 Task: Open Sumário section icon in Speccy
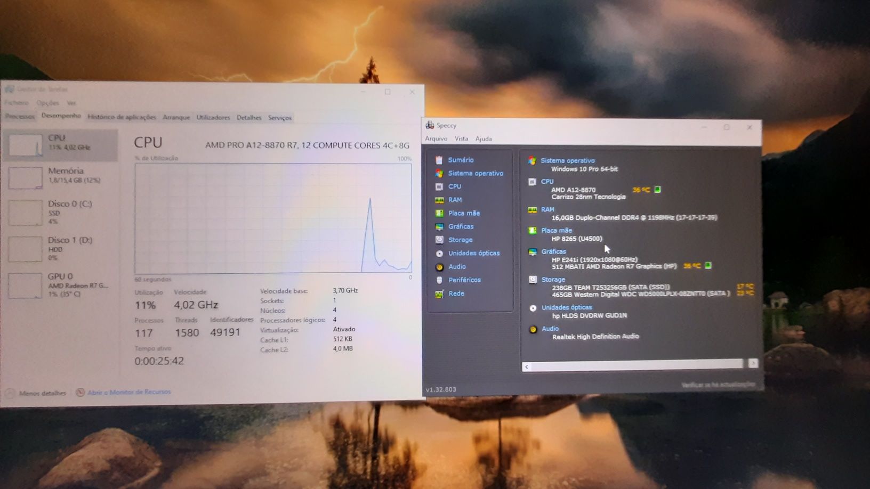tap(439, 160)
